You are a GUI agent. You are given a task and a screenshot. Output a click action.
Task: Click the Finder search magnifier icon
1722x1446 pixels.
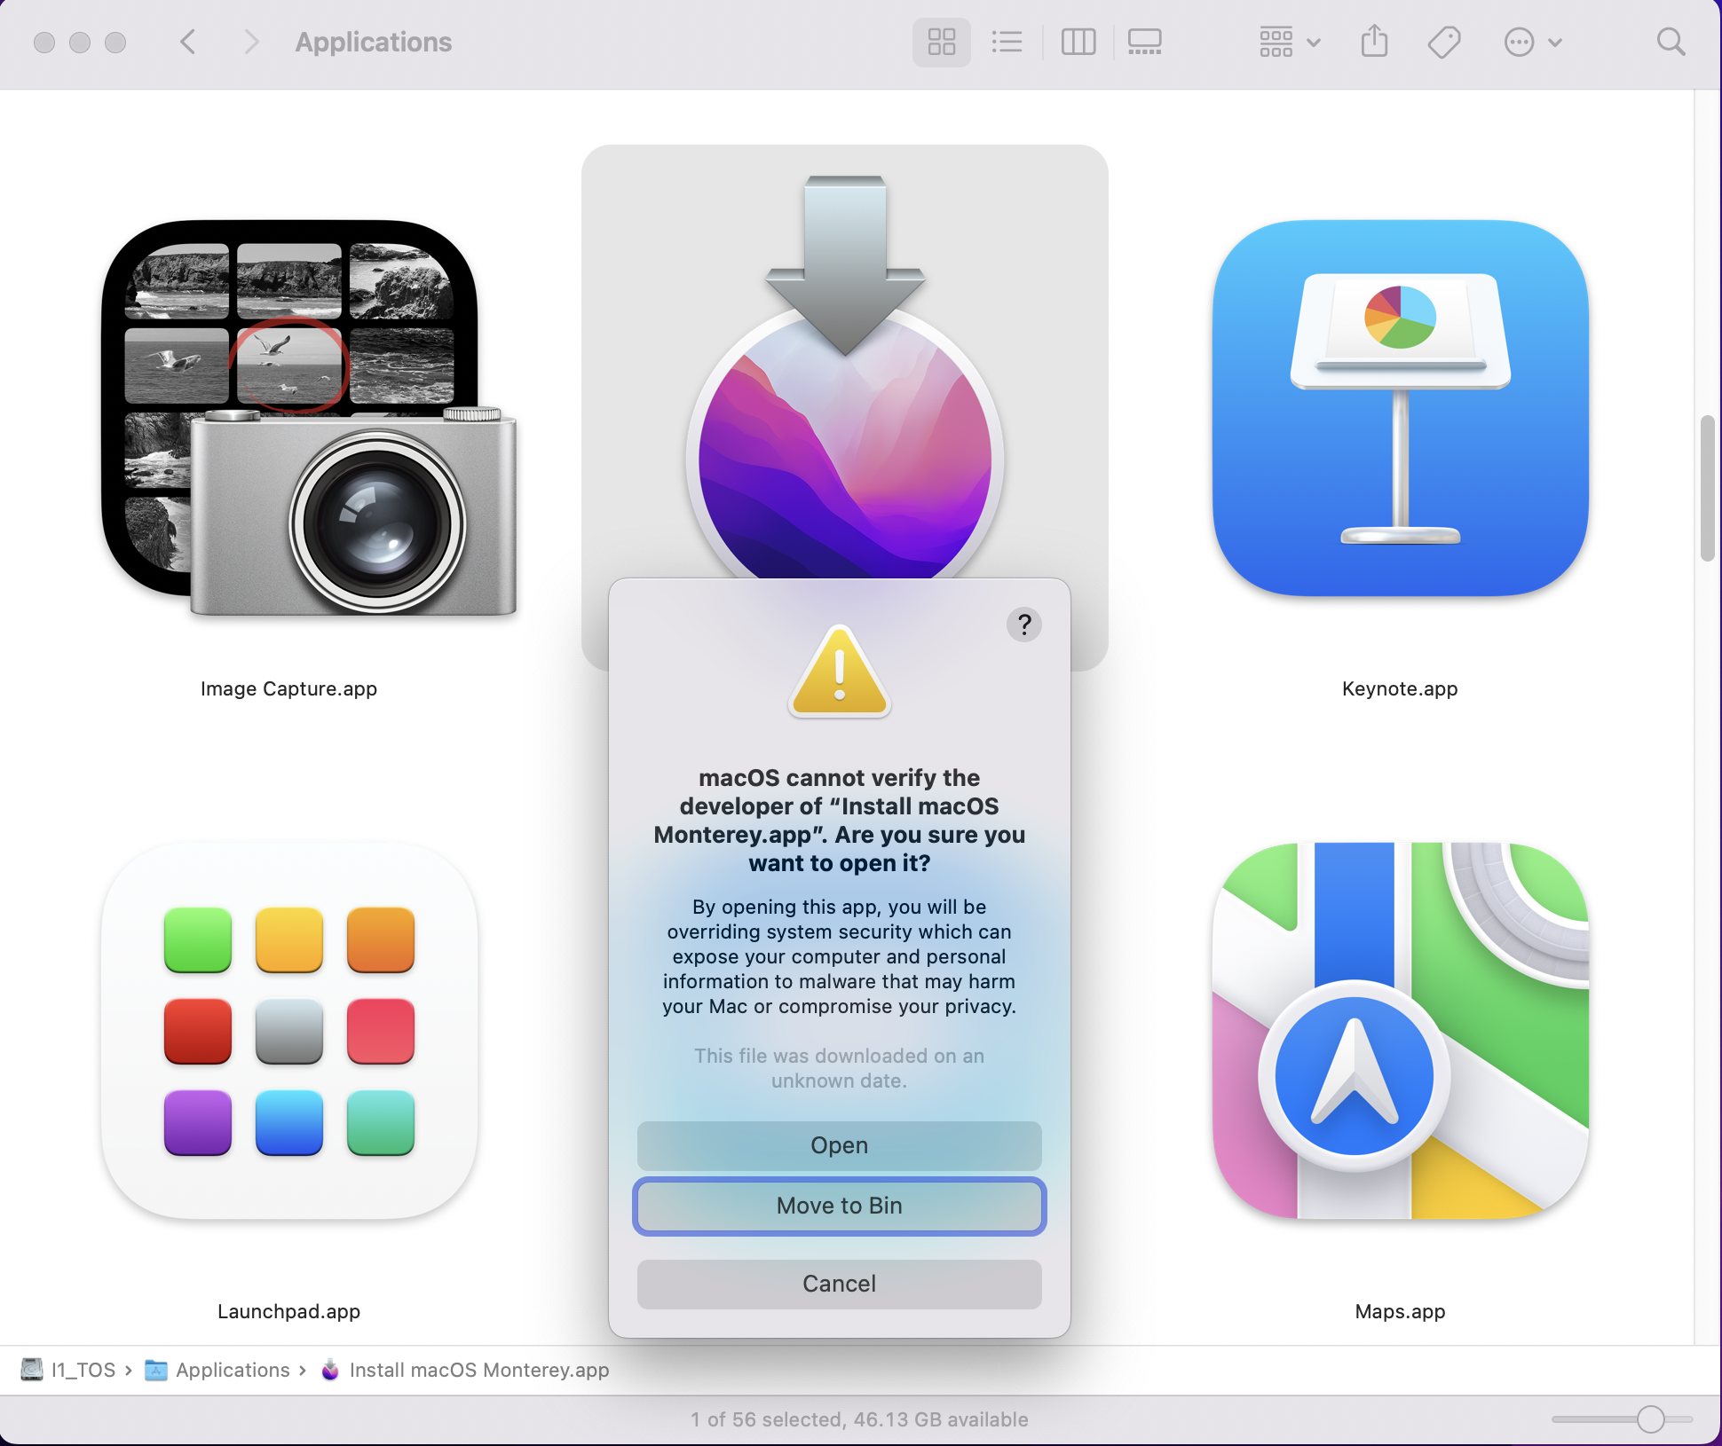pos(1671,42)
